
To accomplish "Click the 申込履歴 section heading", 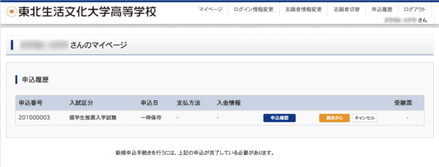I will 35,80.
